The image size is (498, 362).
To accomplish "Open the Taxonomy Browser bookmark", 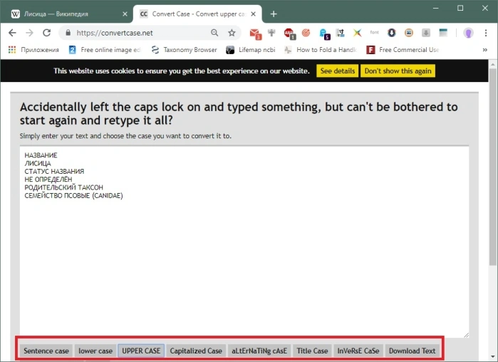I will click(185, 50).
